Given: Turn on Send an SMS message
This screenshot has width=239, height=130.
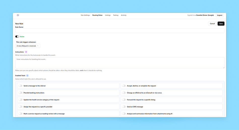Looking at the screenshot, I should pyautogui.click(x=124, y=107).
